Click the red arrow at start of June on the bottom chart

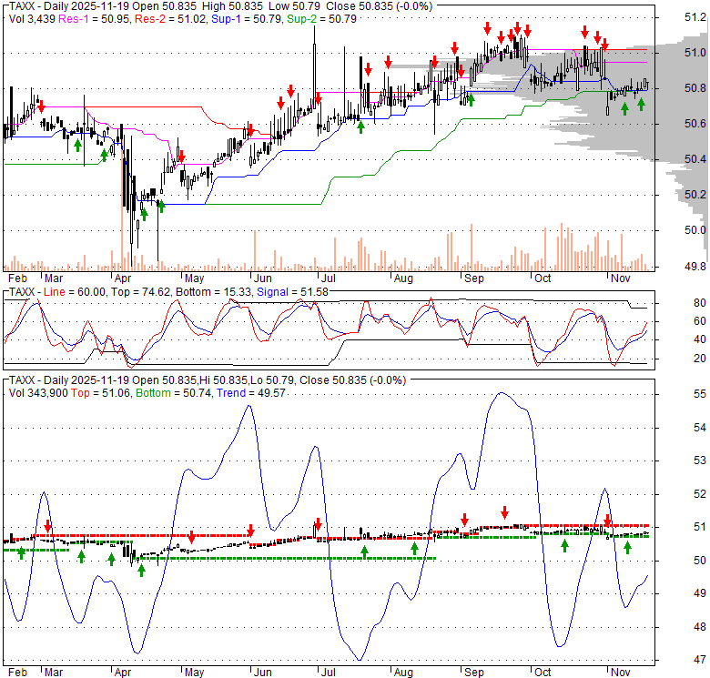(251, 530)
